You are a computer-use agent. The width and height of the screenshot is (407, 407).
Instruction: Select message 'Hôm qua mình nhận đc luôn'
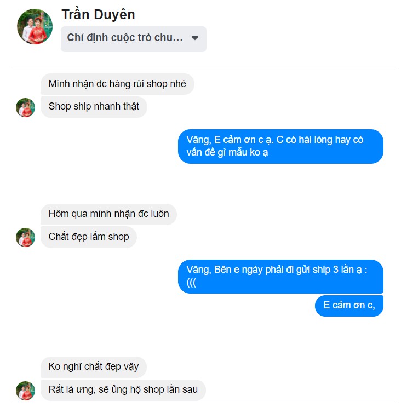point(108,214)
